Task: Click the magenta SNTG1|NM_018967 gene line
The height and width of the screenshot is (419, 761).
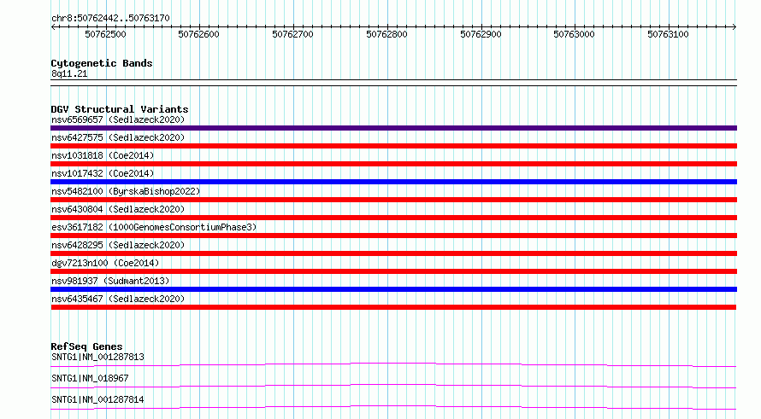Action: (x=393, y=386)
